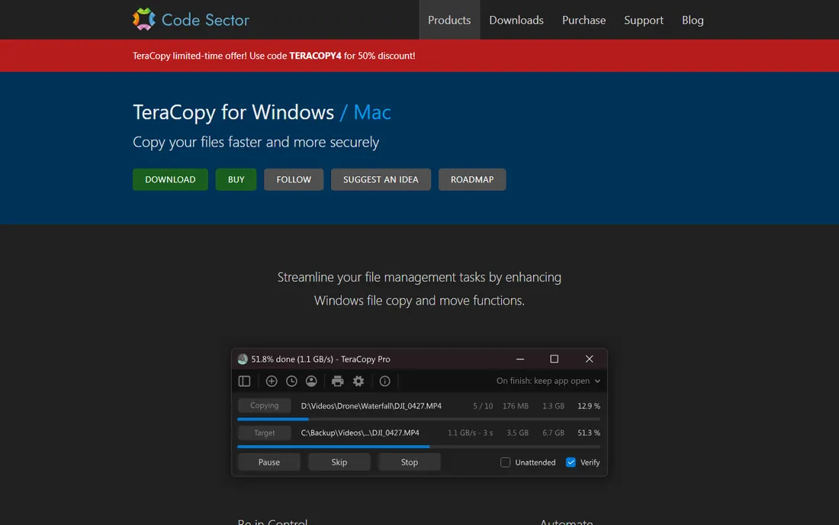Go to the Downloads menu item
This screenshot has width=839, height=525.
(x=516, y=20)
